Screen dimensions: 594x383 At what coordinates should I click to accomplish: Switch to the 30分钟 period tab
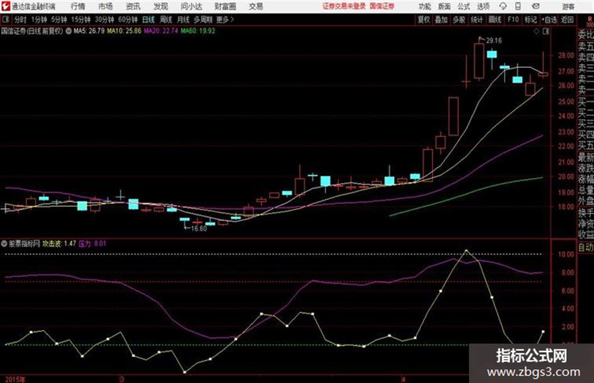[x=104, y=19]
